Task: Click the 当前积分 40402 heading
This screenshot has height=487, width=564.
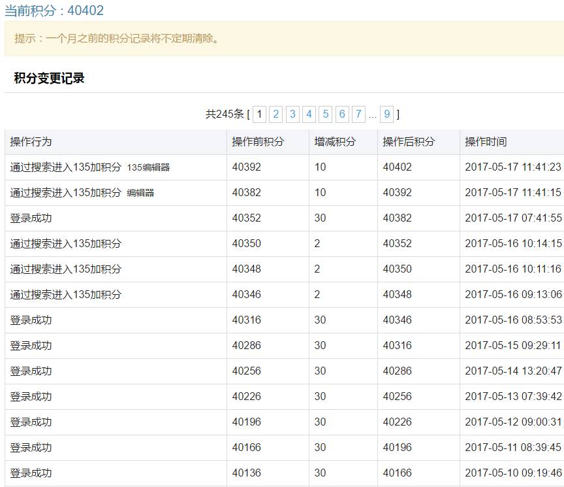Action: (x=54, y=10)
